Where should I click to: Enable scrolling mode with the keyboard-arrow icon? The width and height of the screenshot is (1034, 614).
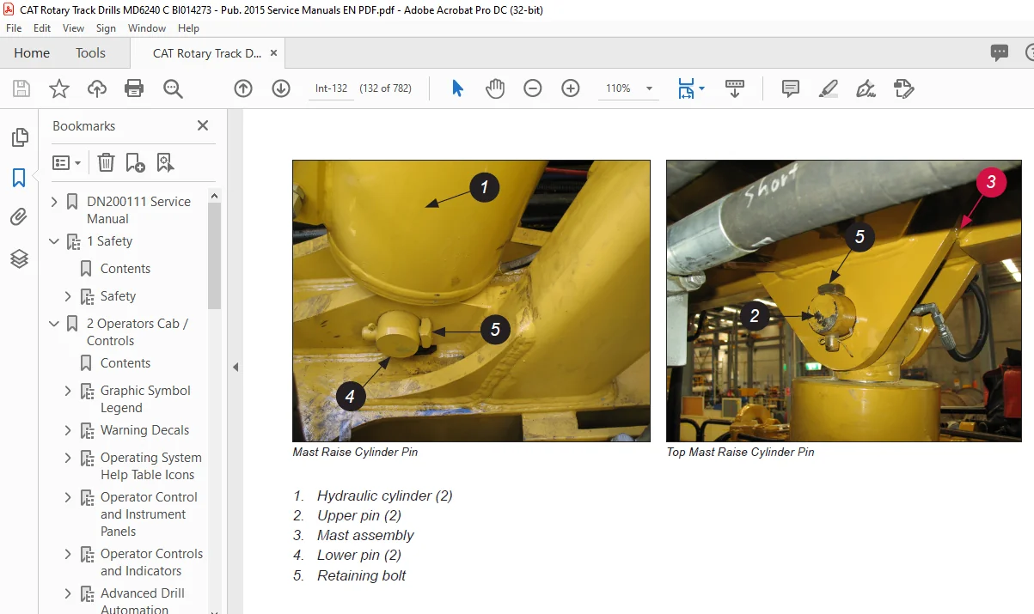click(x=735, y=88)
